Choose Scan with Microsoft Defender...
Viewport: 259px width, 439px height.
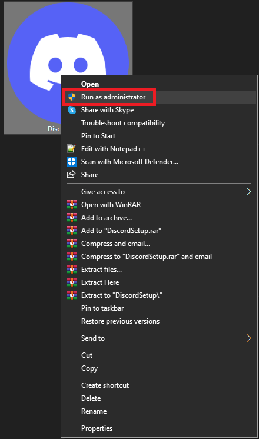point(159,162)
